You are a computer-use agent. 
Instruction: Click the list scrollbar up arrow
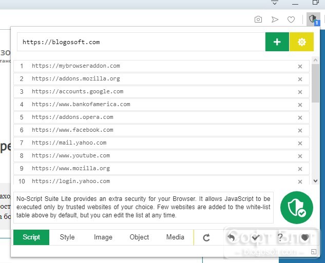315,60
